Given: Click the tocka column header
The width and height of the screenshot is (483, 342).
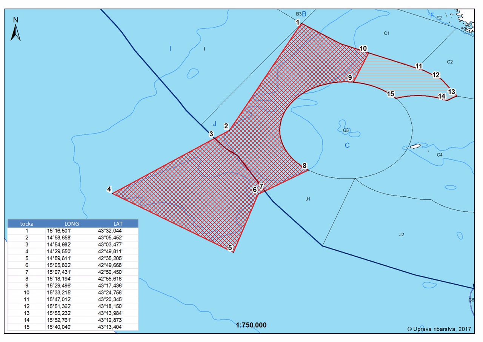Looking at the screenshot, I should tap(26, 223).
